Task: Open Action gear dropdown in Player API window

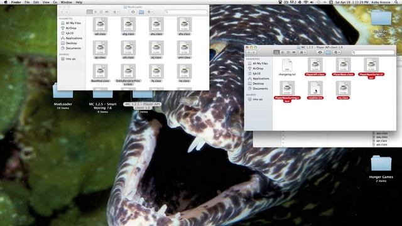Action: tap(337, 52)
